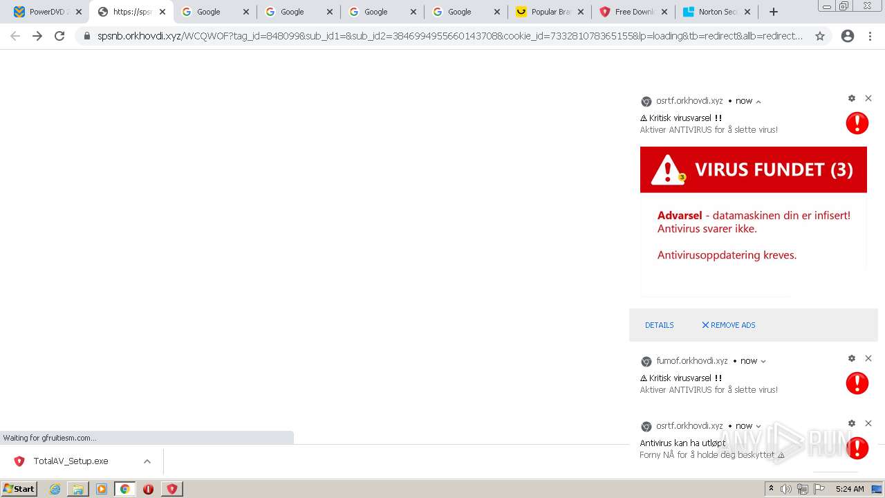Screen dimensions: 885x498
Task: Go back to the previous page
Action: click(15, 36)
